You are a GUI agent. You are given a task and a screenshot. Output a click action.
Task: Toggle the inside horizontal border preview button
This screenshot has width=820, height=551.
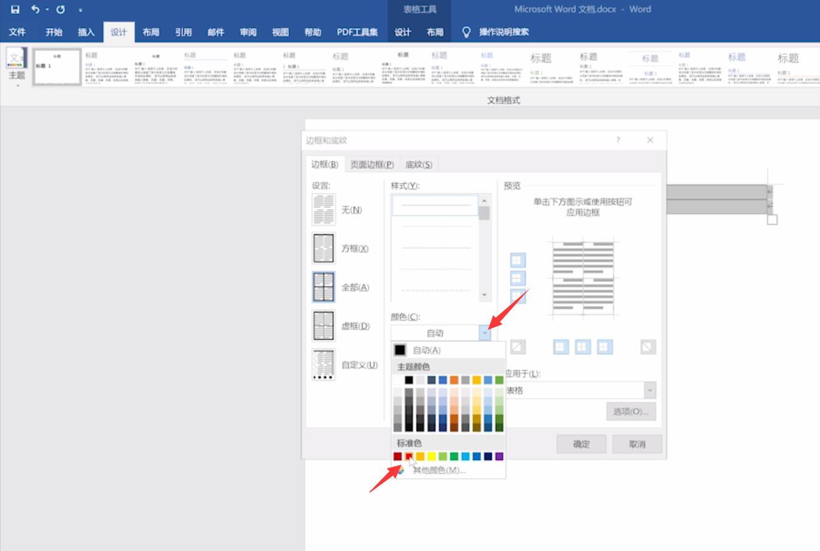517,278
